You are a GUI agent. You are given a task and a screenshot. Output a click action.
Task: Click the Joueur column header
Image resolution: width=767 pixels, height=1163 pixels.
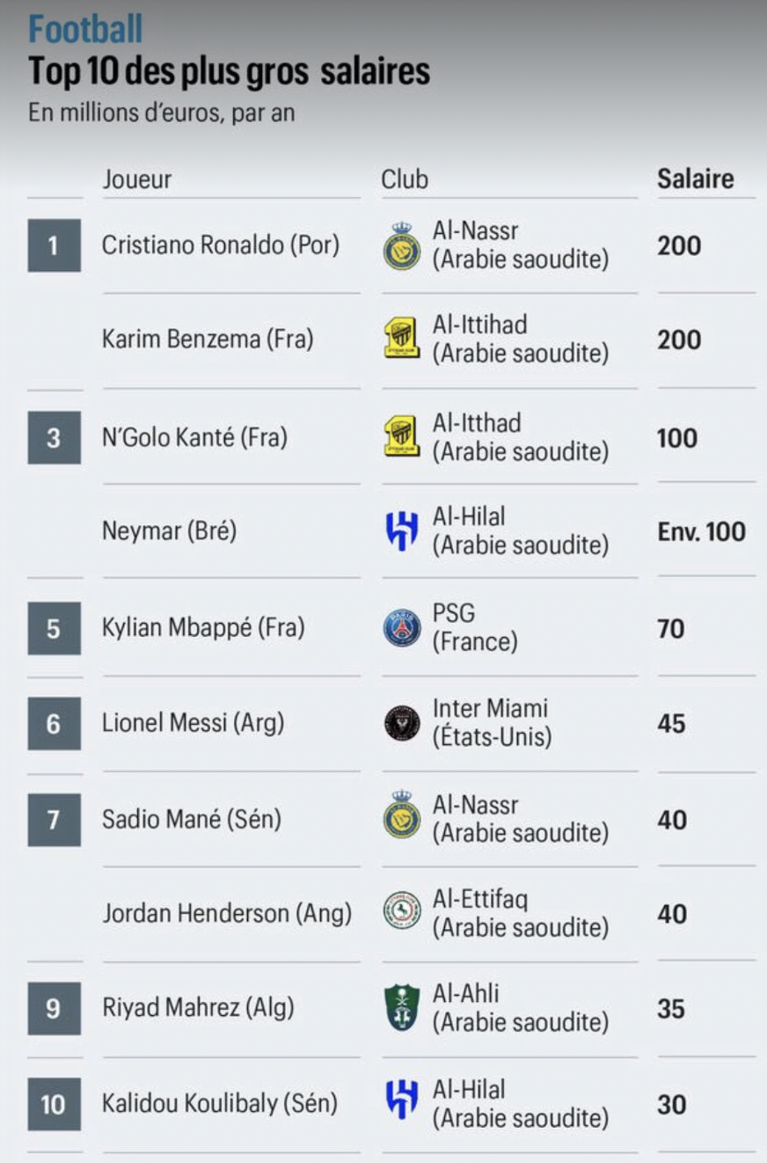pyautogui.click(x=137, y=179)
